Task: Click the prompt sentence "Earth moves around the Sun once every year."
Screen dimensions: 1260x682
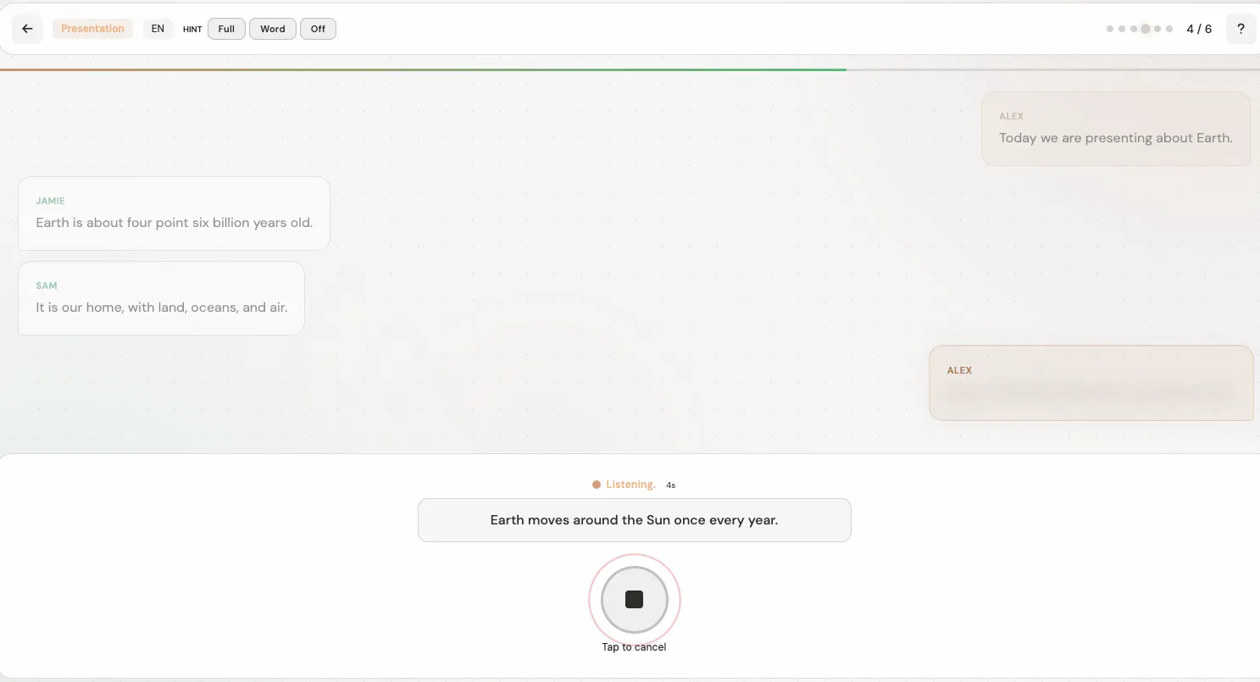Action: 635,520
